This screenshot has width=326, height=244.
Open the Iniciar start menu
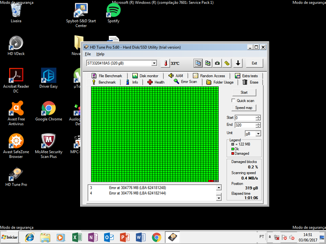tap(10, 237)
